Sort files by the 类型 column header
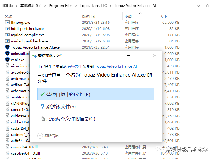Viewport: 215px width, 159px height. coord(128,17)
